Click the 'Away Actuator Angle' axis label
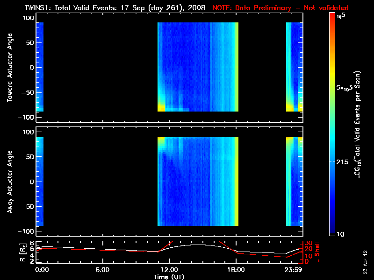Screen dimensions: 374x280 point(10,182)
